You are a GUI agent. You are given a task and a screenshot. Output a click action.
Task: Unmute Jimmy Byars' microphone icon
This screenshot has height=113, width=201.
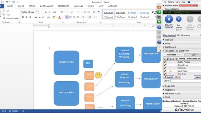click(x=165, y=65)
